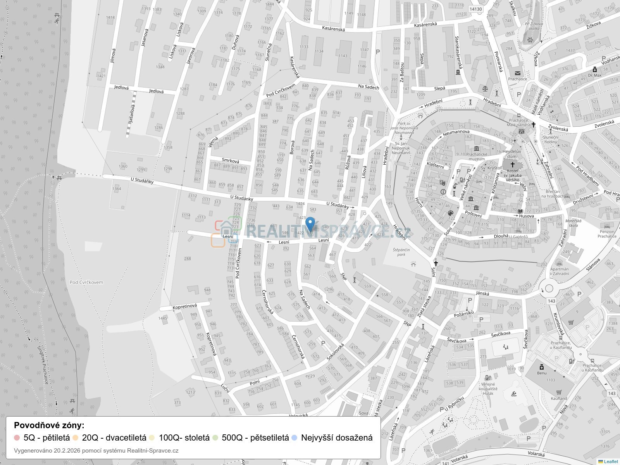The height and width of the screenshot is (465, 620).
Task: Click the Prachatice post office envelope icon
Action: 517,73
